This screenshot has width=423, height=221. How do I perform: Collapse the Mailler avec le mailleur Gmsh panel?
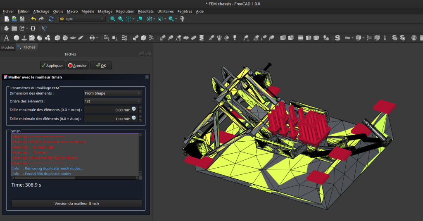[x=147, y=77]
